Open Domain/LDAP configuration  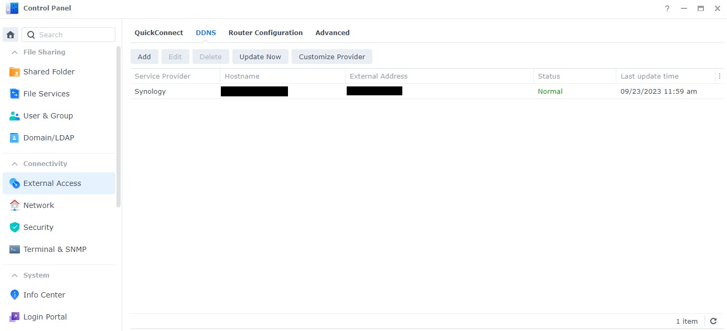click(x=48, y=138)
